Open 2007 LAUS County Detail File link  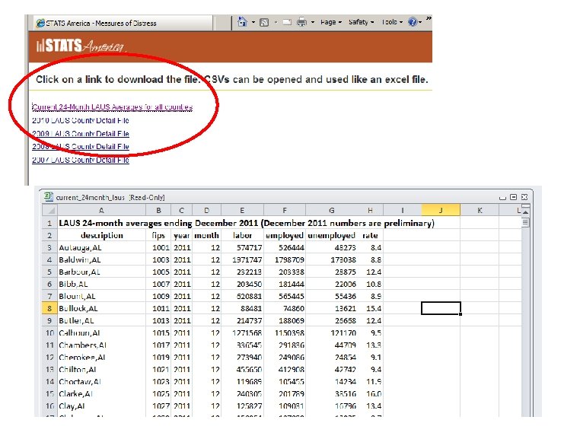(81, 160)
